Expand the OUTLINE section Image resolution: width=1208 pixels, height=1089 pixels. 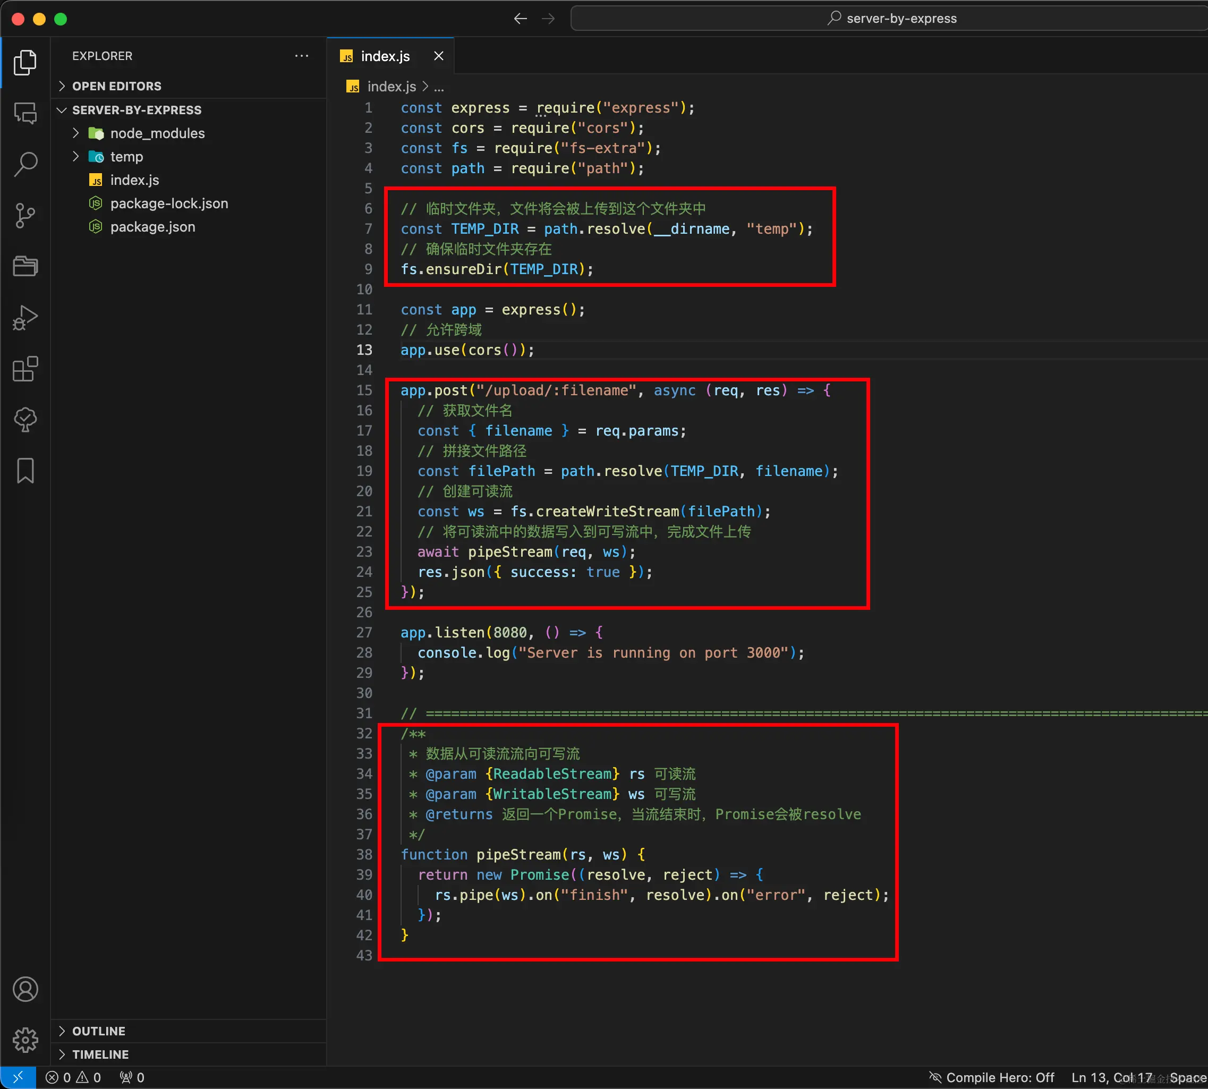pyautogui.click(x=189, y=1031)
